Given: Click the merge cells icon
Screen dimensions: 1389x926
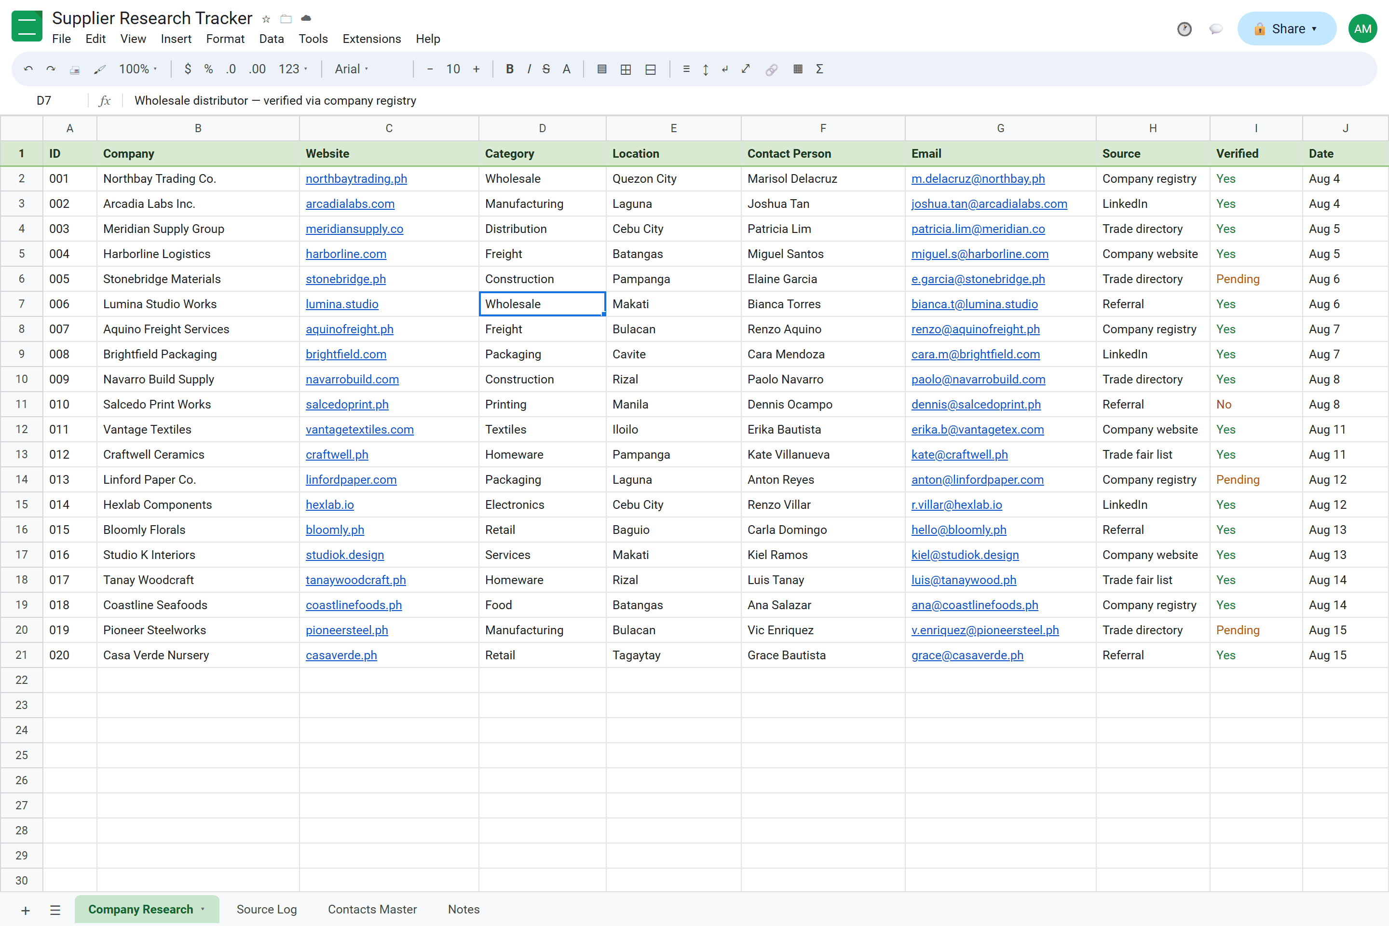Looking at the screenshot, I should [650, 69].
